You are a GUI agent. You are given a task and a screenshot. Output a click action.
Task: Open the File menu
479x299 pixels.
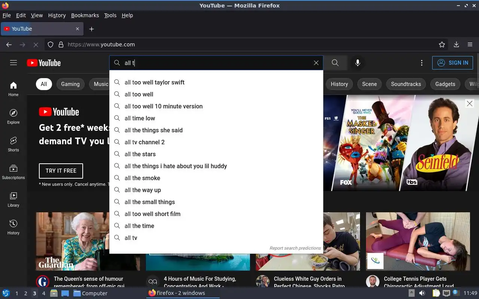7,15
